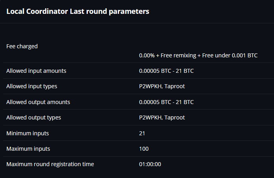Select the allowed input amounts BTC range value
This screenshot has width=274, height=178.
click(x=166, y=71)
